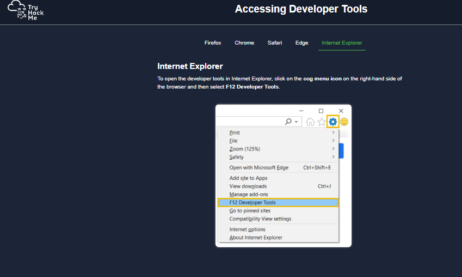Select the Internet Explorer tab
Viewport: 462px width, 277px height.
342,43
